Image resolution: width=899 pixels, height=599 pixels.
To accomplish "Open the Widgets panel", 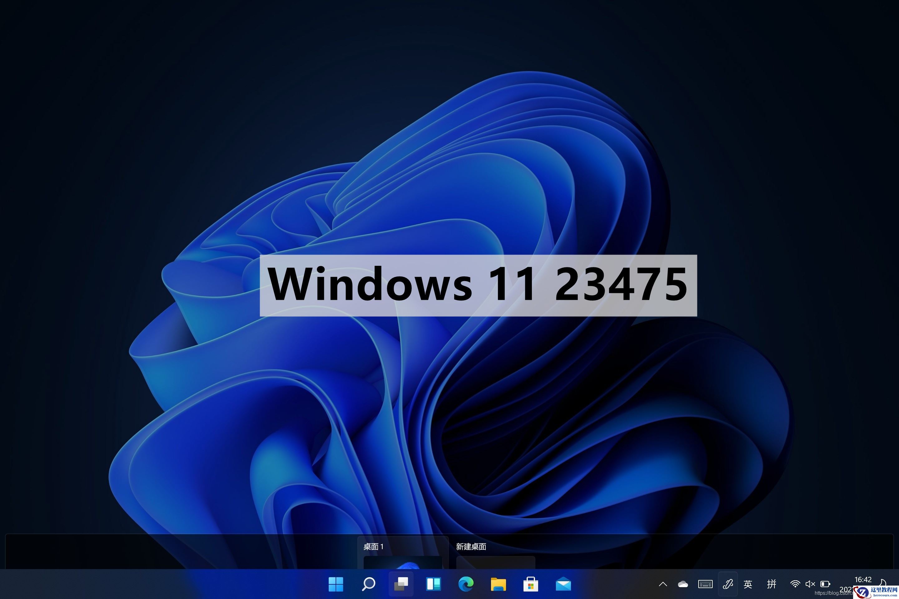I will pos(433,584).
